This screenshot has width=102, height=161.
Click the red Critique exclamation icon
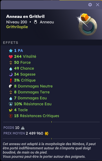pos(11,80)
